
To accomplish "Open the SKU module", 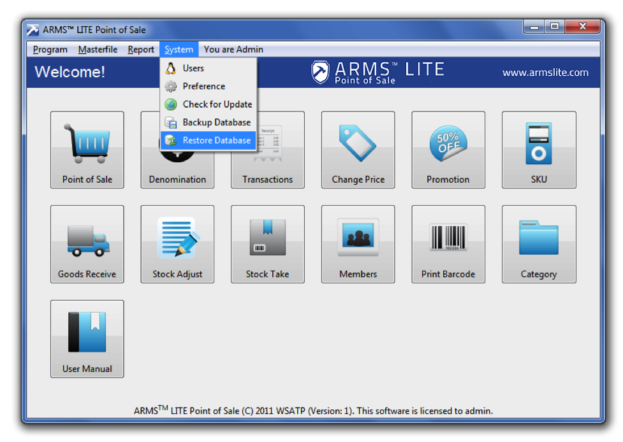I will (x=539, y=150).
